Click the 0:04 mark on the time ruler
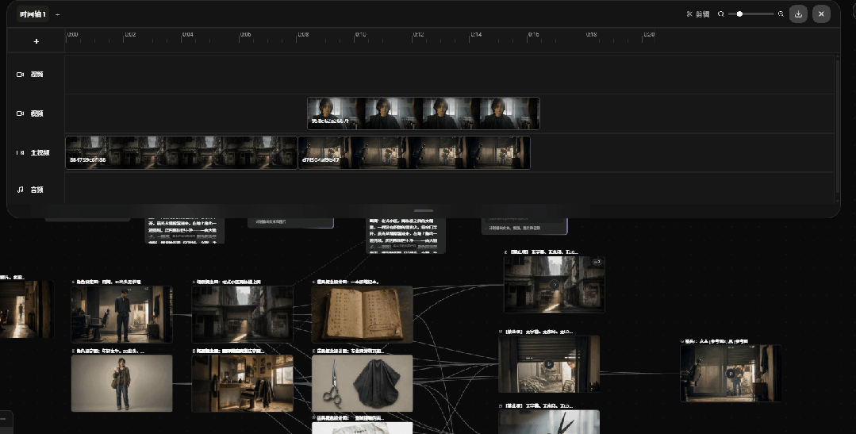 click(x=187, y=35)
